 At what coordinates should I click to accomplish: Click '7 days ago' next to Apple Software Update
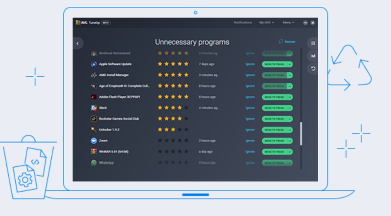[x=206, y=65]
